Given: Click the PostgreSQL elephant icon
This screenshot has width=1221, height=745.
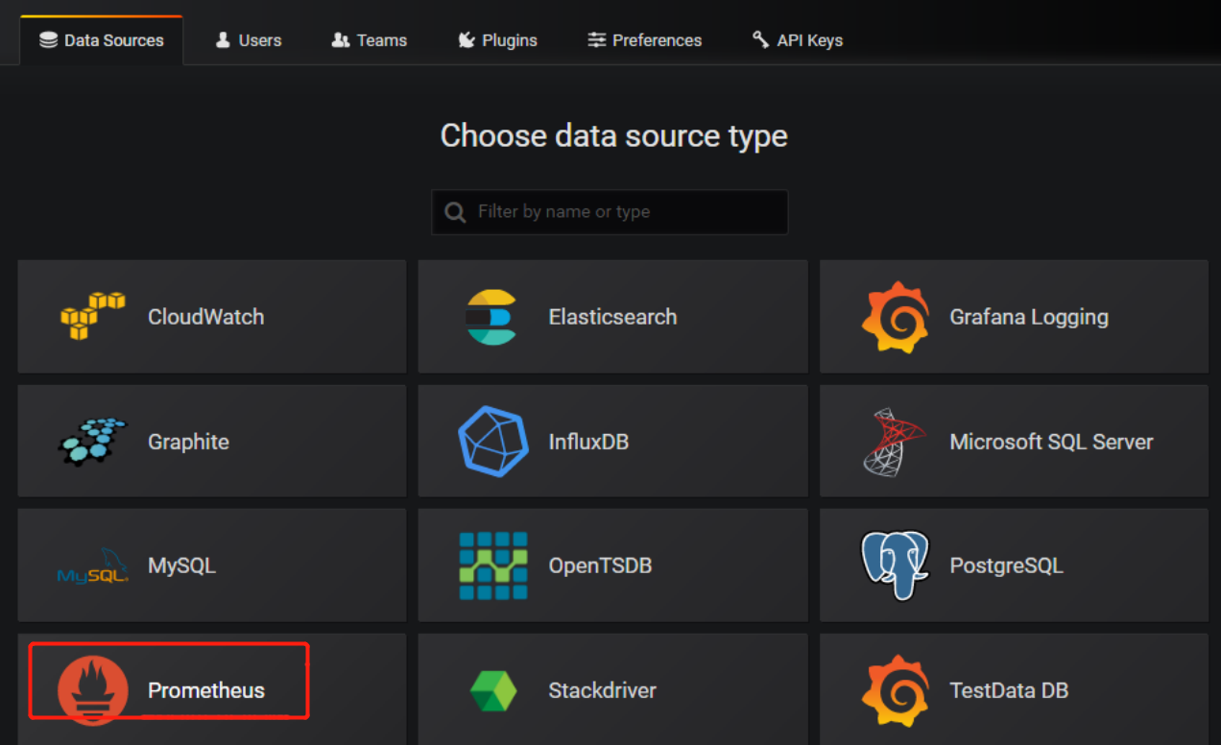Looking at the screenshot, I should click(x=895, y=565).
